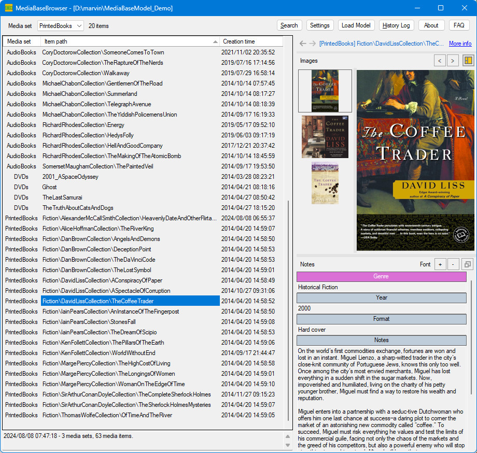The height and width of the screenshot is (453, 477).
Task: Sort by the Media set column header
Action: 21,41
